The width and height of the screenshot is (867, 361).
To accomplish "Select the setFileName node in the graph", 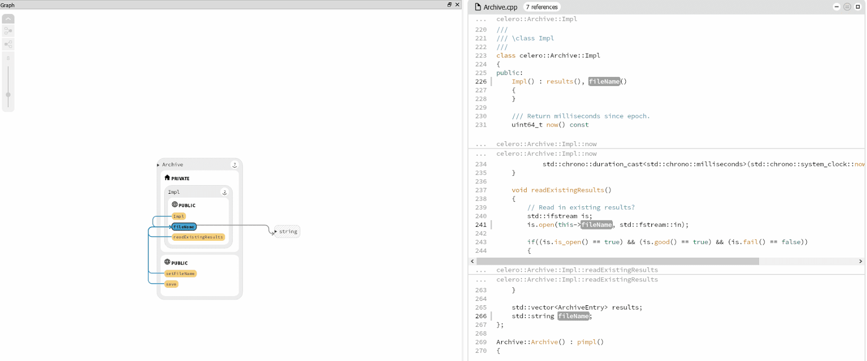I will [180, 274].
